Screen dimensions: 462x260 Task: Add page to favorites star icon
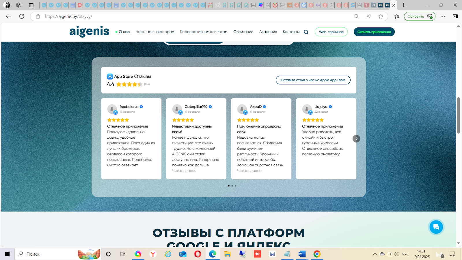(381, 16)
